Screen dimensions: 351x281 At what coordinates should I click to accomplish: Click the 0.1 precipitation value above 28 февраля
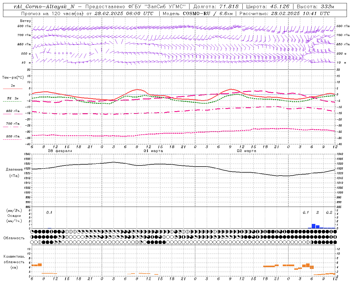tap(49, 213)
